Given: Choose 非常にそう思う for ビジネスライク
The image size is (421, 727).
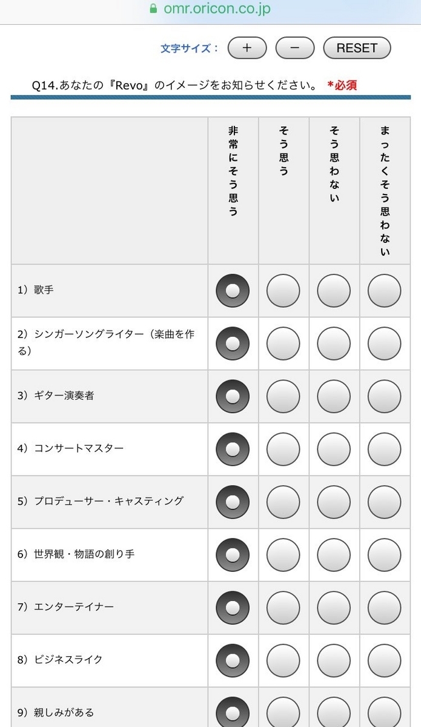Looking at the screenshot, I should 233,660.
